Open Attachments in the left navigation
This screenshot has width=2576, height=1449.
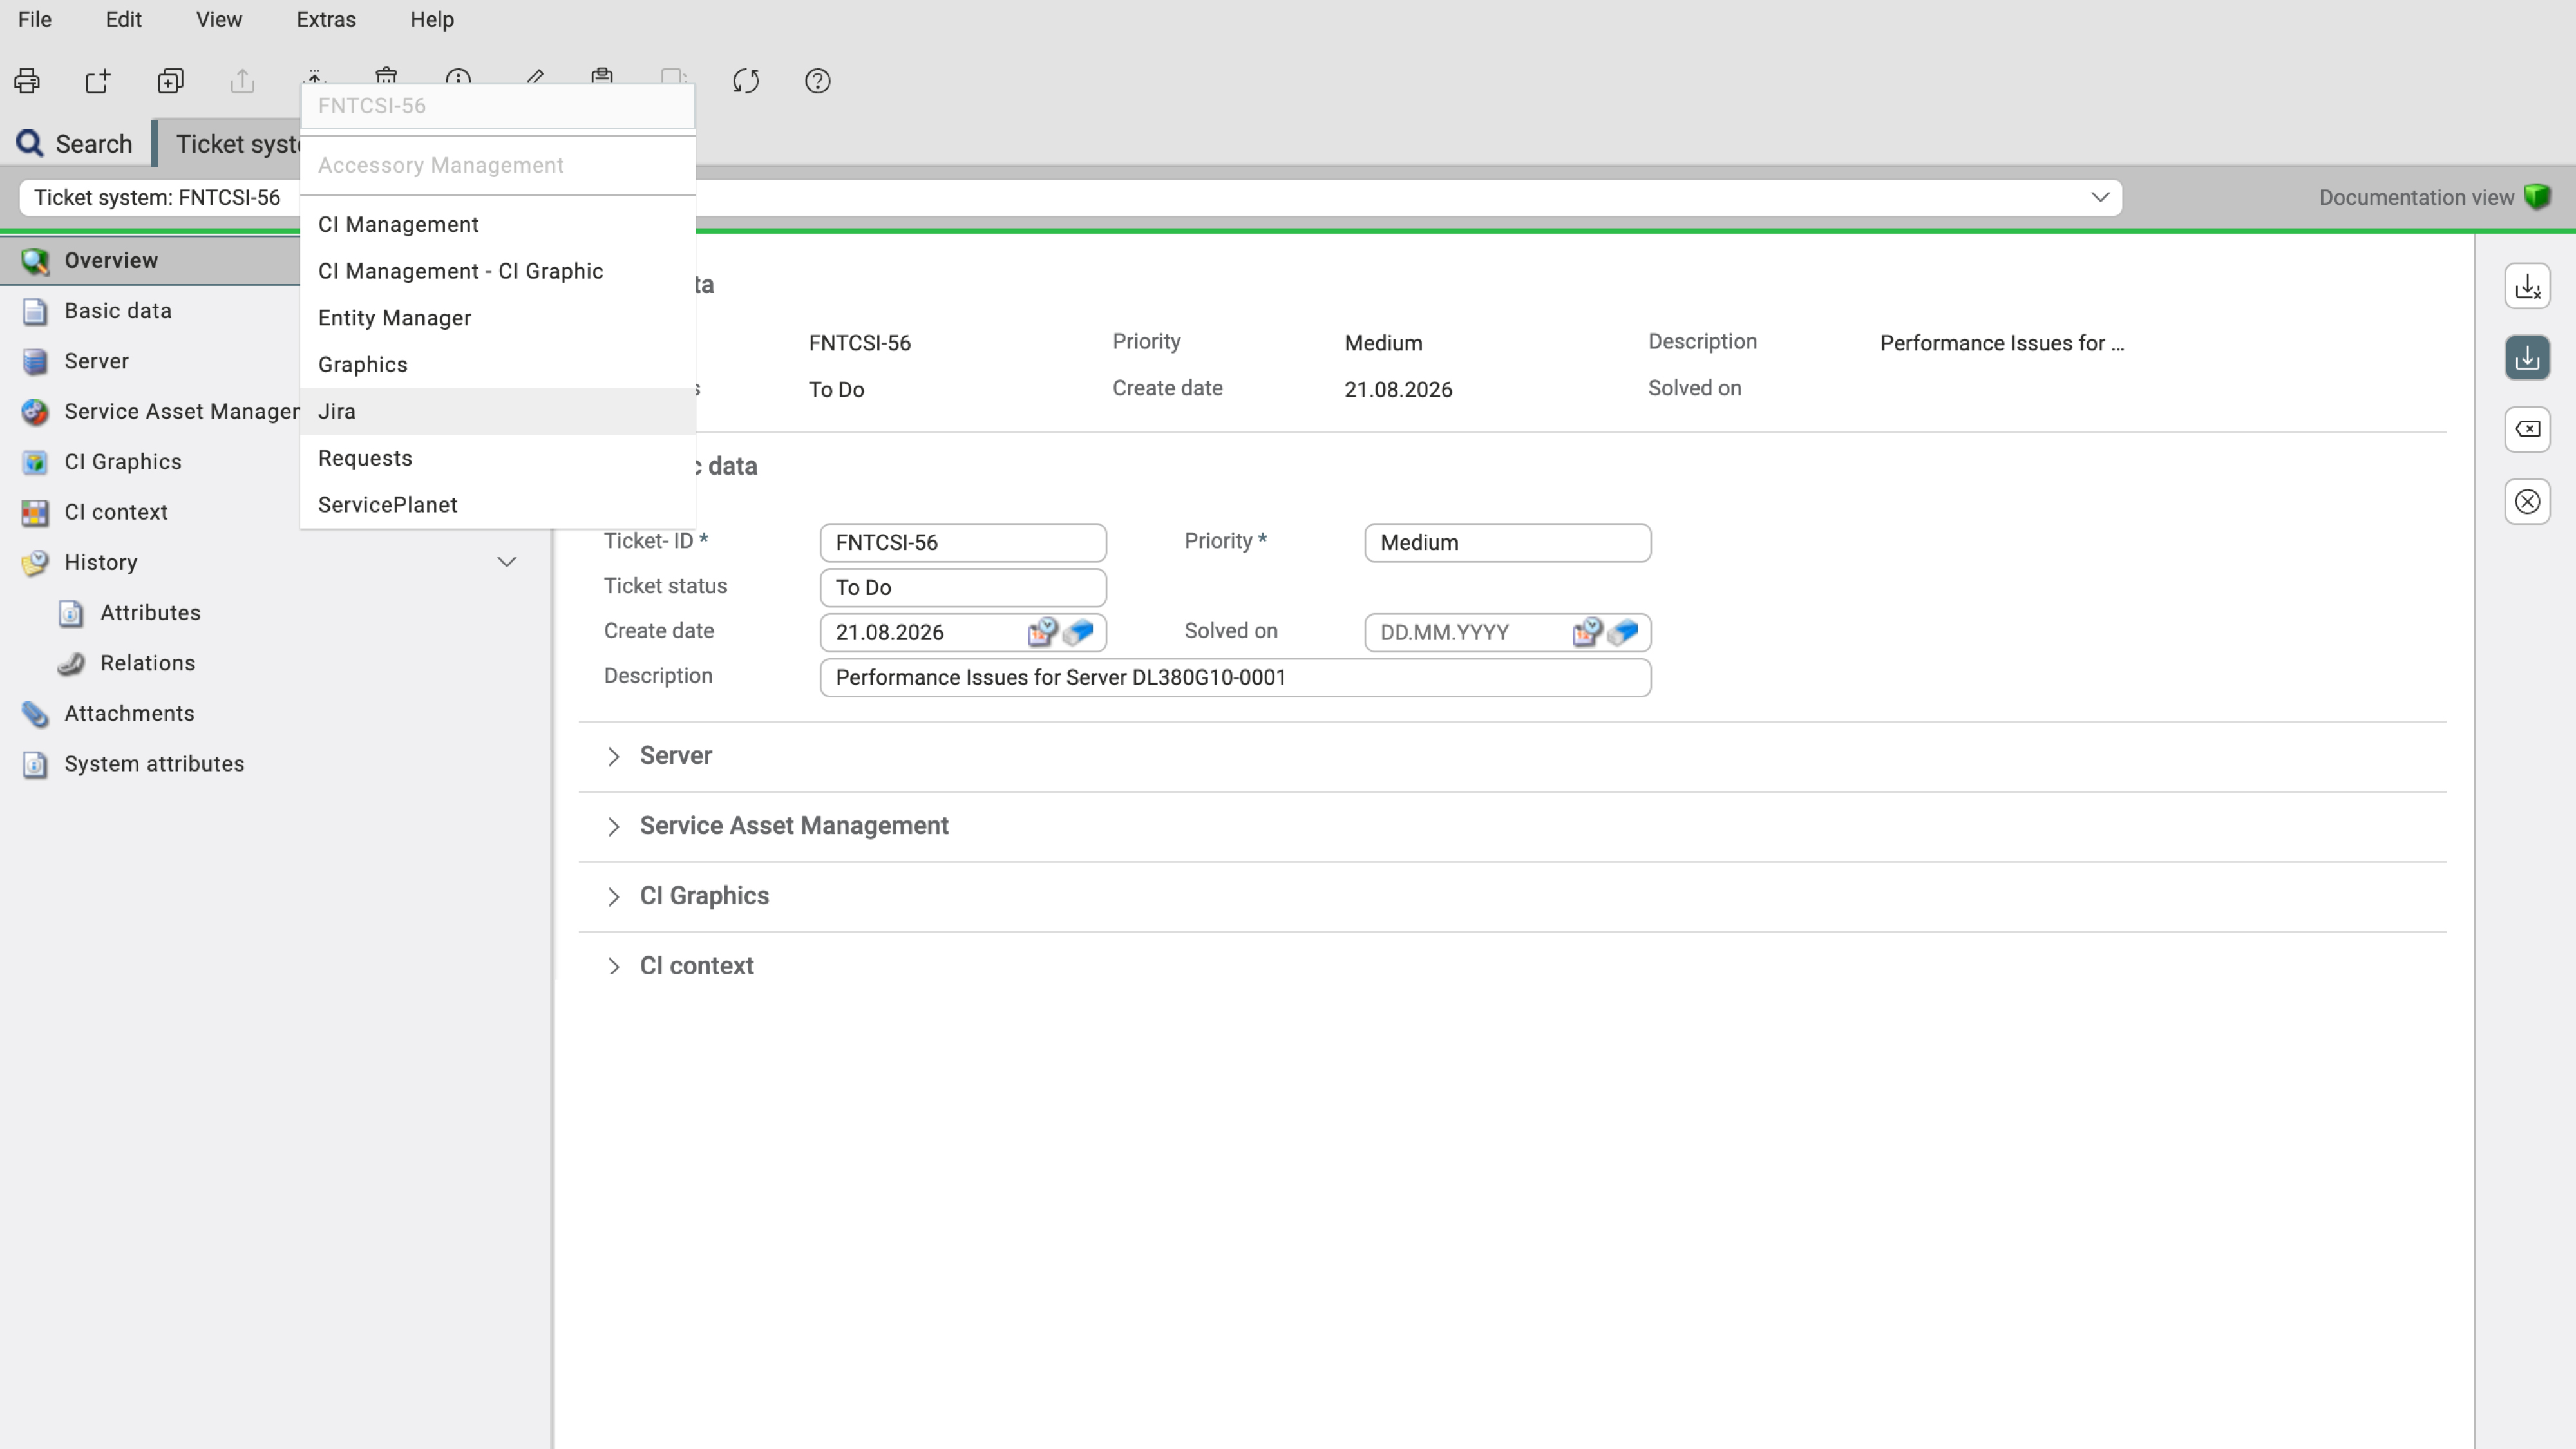pos(275,714)
